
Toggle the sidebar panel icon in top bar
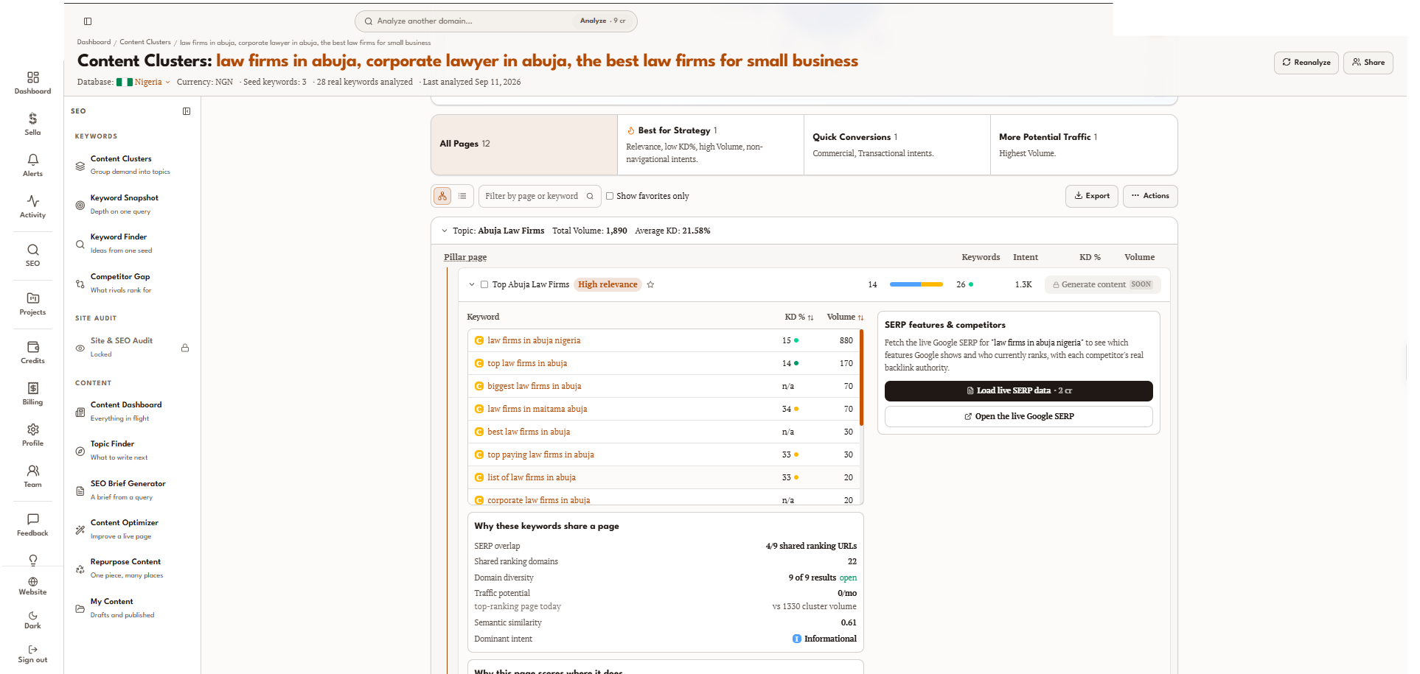(88, 21)
